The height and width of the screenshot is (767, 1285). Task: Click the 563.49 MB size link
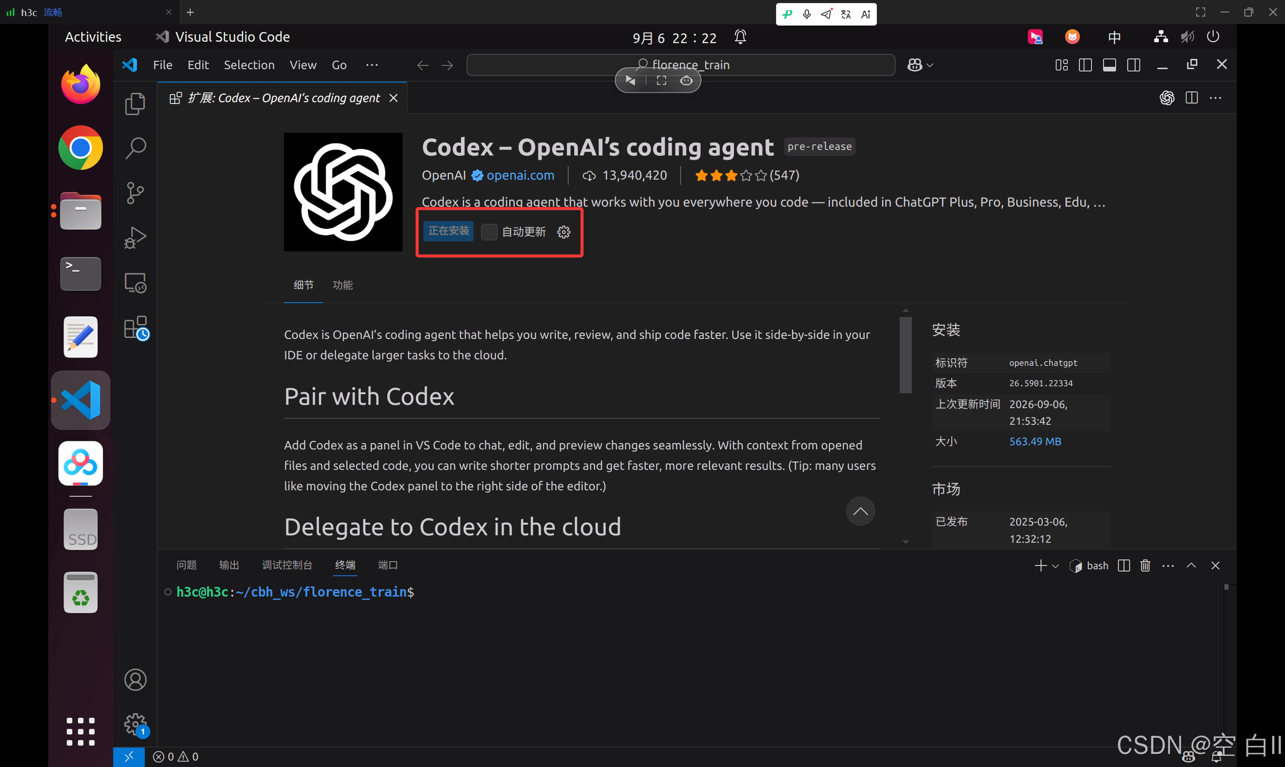(1035, 441)
